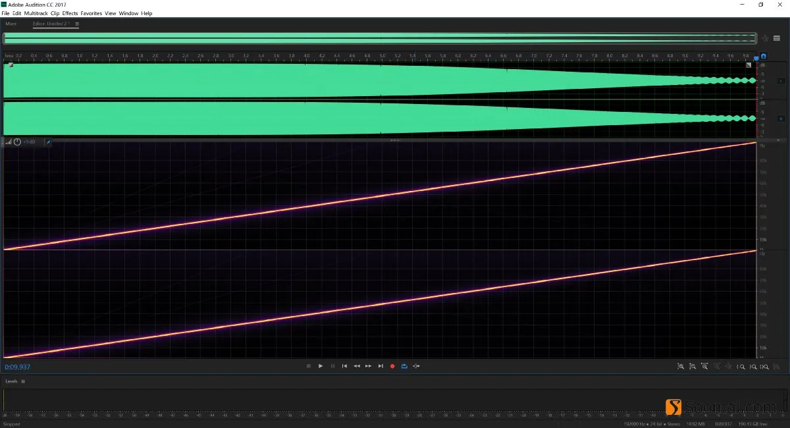Open the Levels panel menu
The image size is (790, 428).
[23, 381]
